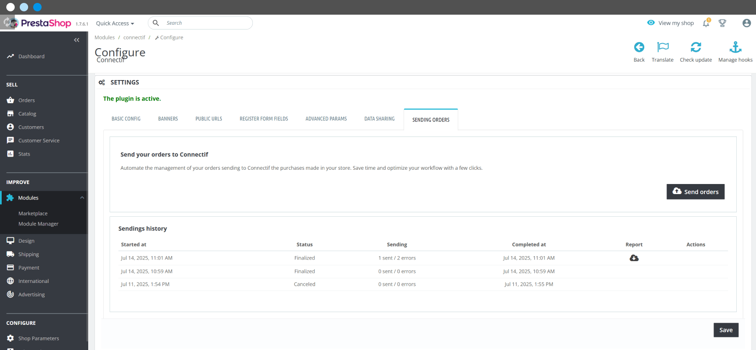Select the Advanced Params tab
This screenshot has height=350, width=756.
tap(326, 119)
